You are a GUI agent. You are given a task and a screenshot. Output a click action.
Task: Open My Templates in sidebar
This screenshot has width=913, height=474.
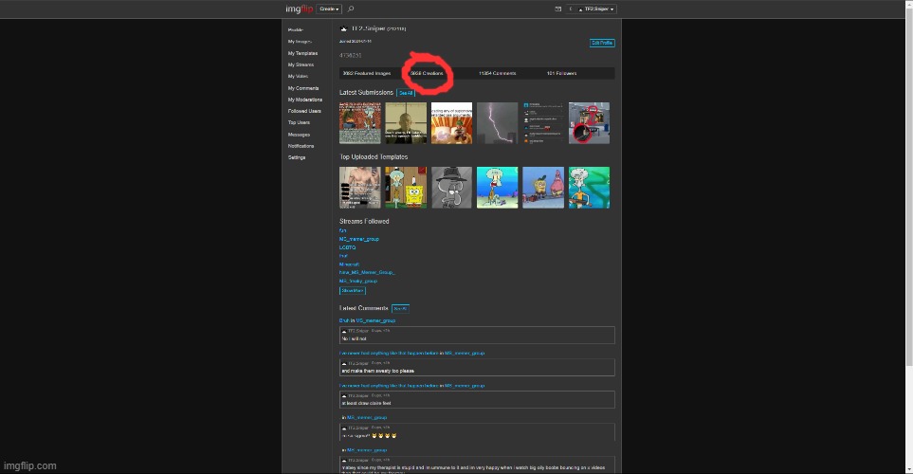pyautogui.click(x=302, y=53)
